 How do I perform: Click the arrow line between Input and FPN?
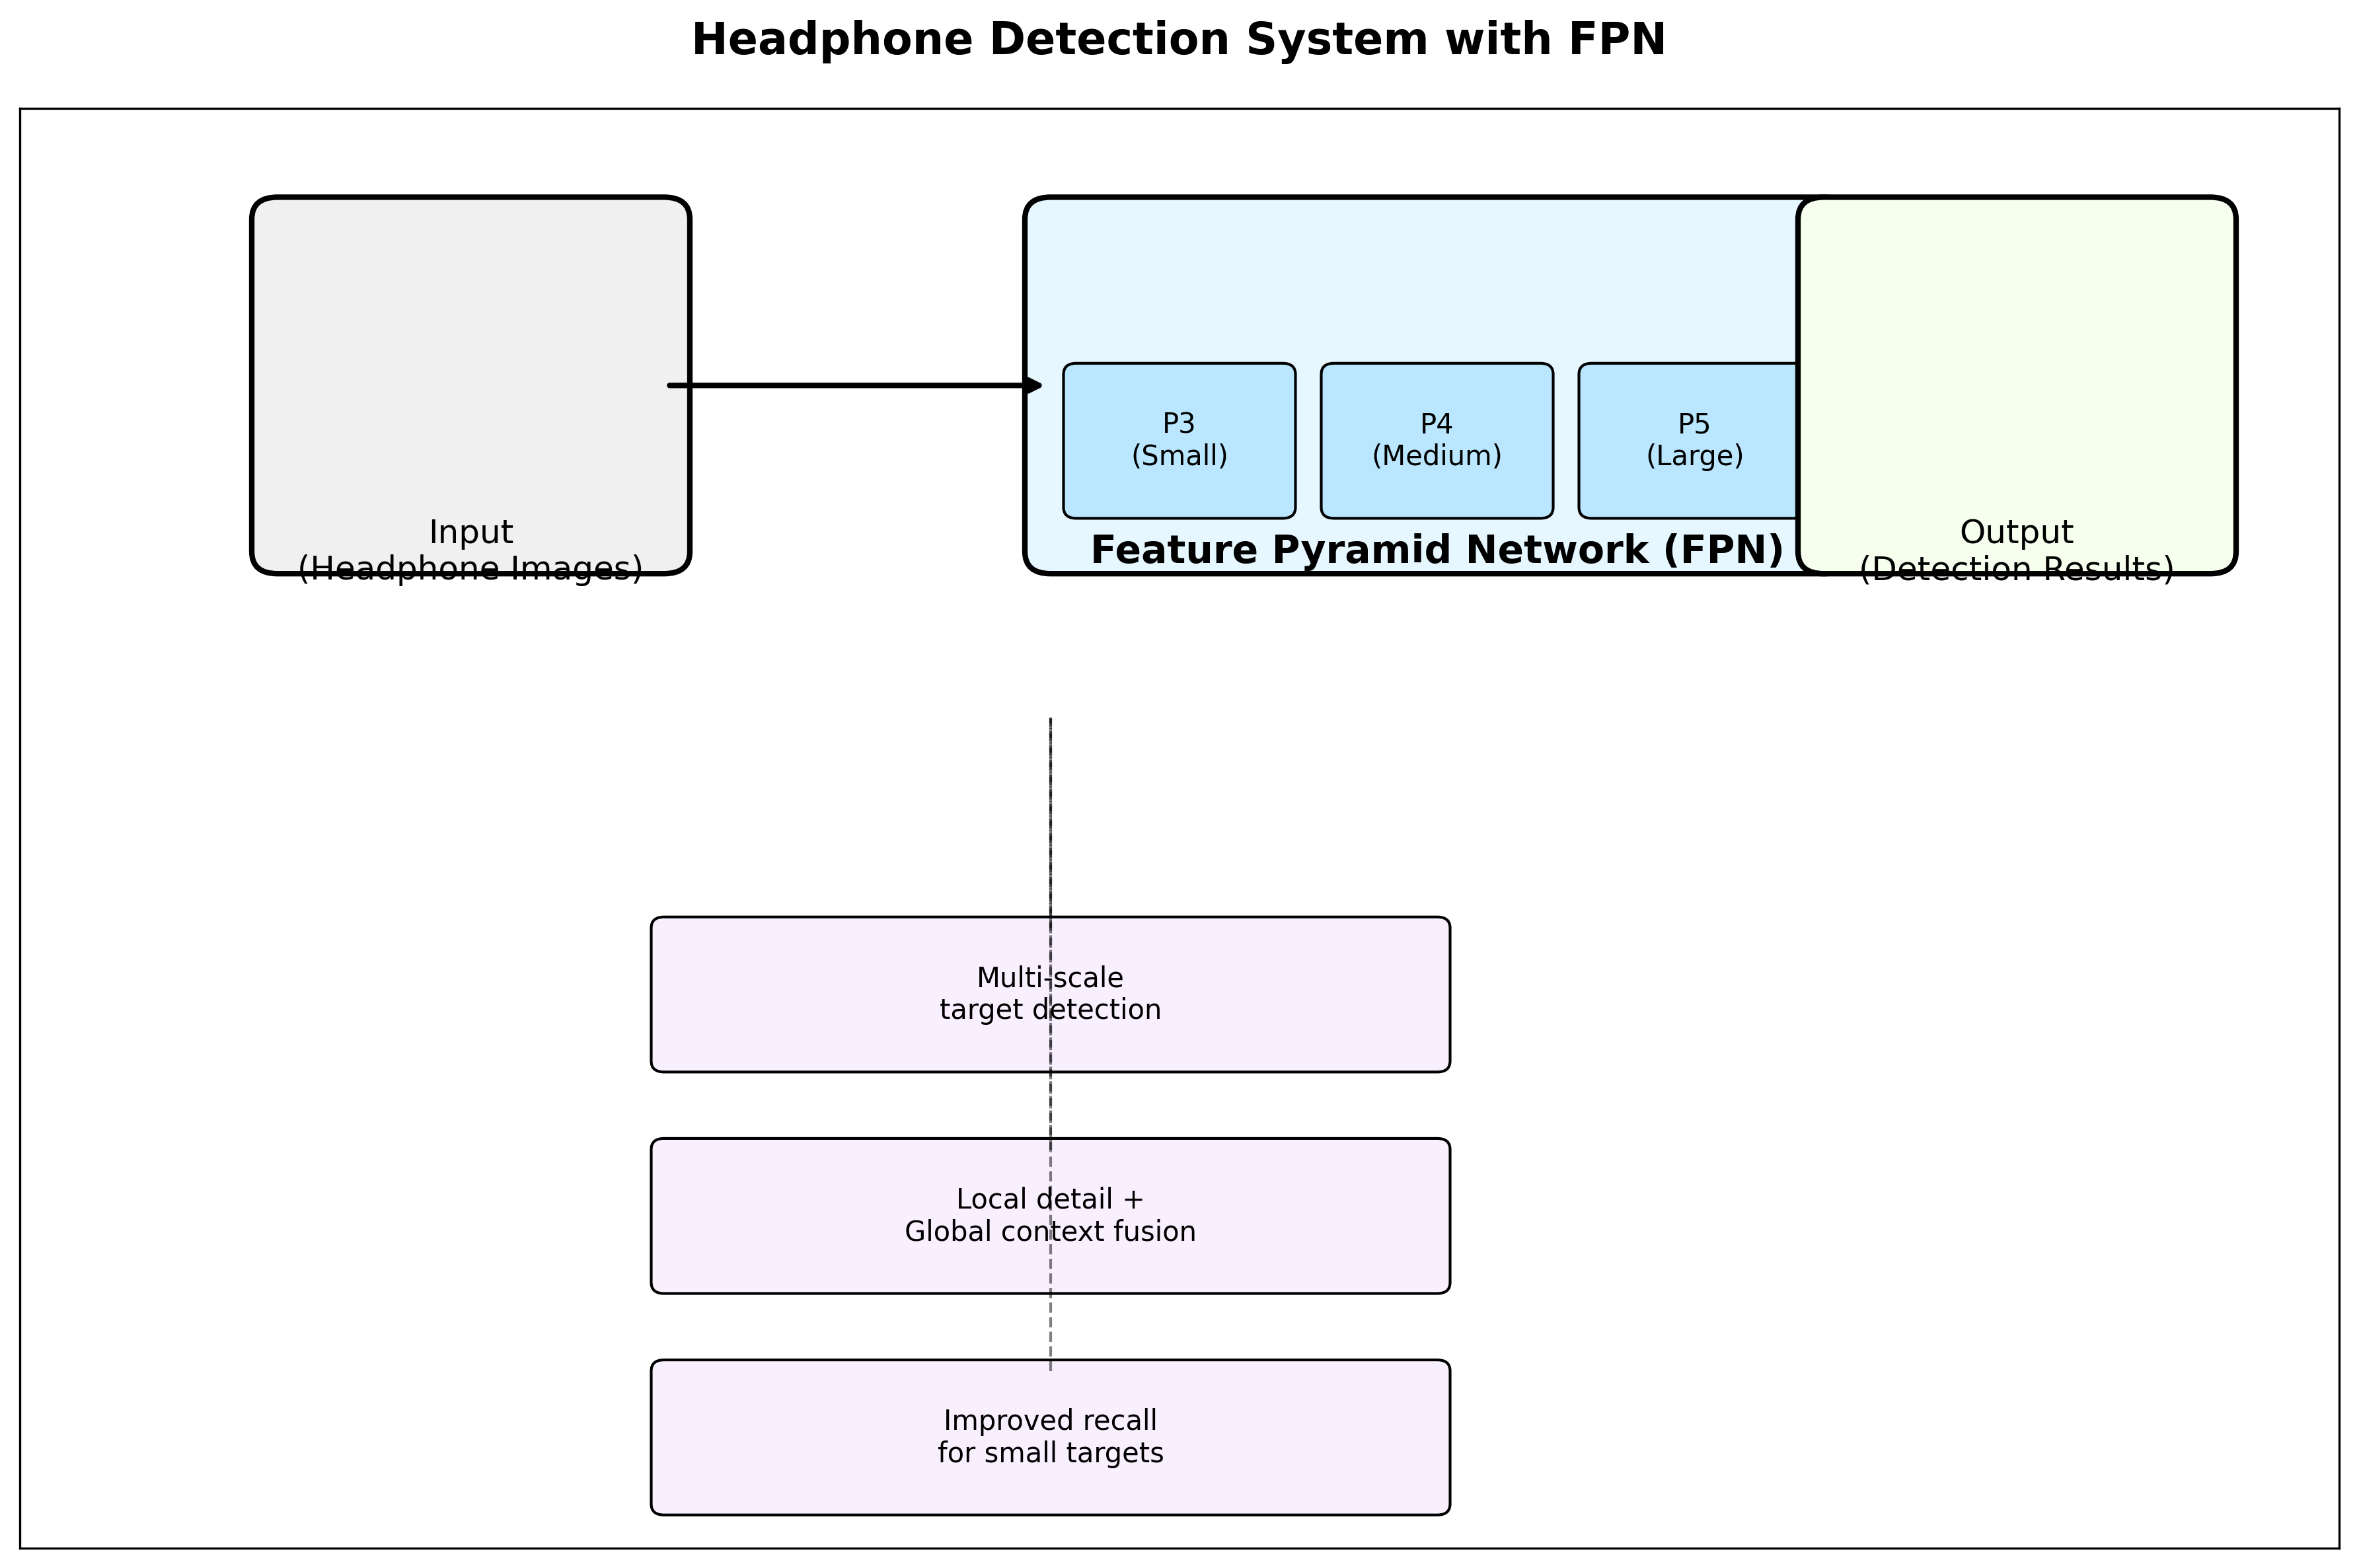[850, 385]
